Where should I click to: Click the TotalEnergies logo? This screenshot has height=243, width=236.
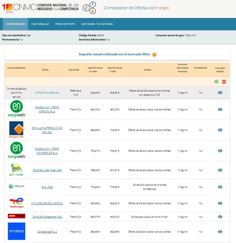[x=16, y=203]
